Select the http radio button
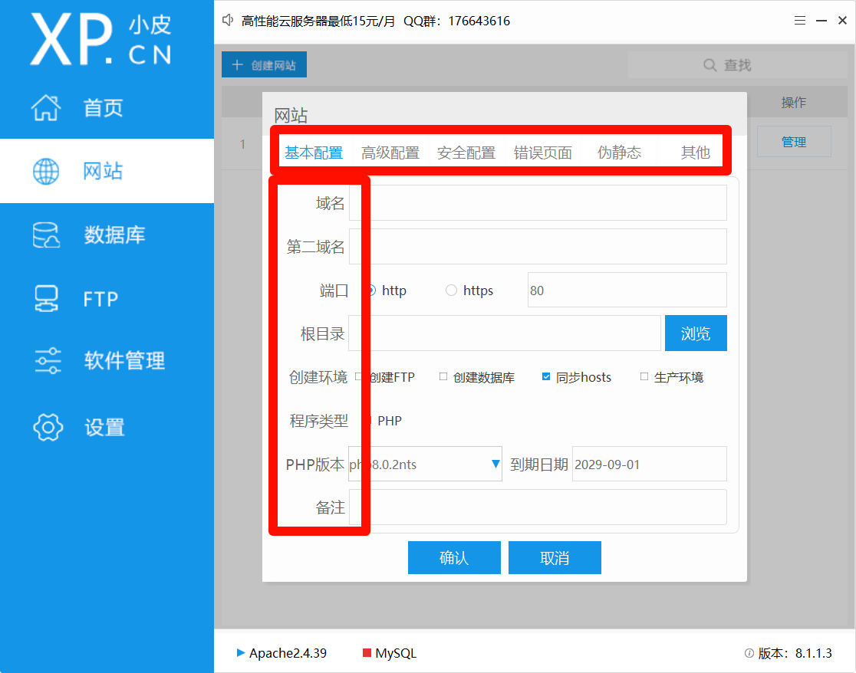 pyautogui.click(x=372, y=291)
